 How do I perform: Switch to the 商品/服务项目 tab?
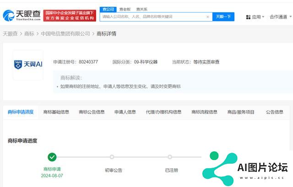241,112
